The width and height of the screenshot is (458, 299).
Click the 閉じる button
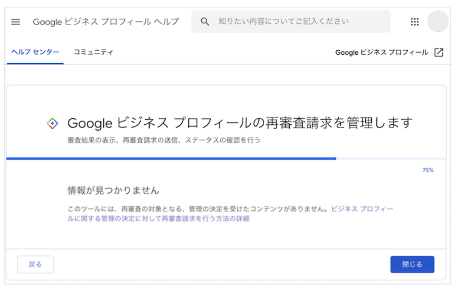click(x=412, y=264)
